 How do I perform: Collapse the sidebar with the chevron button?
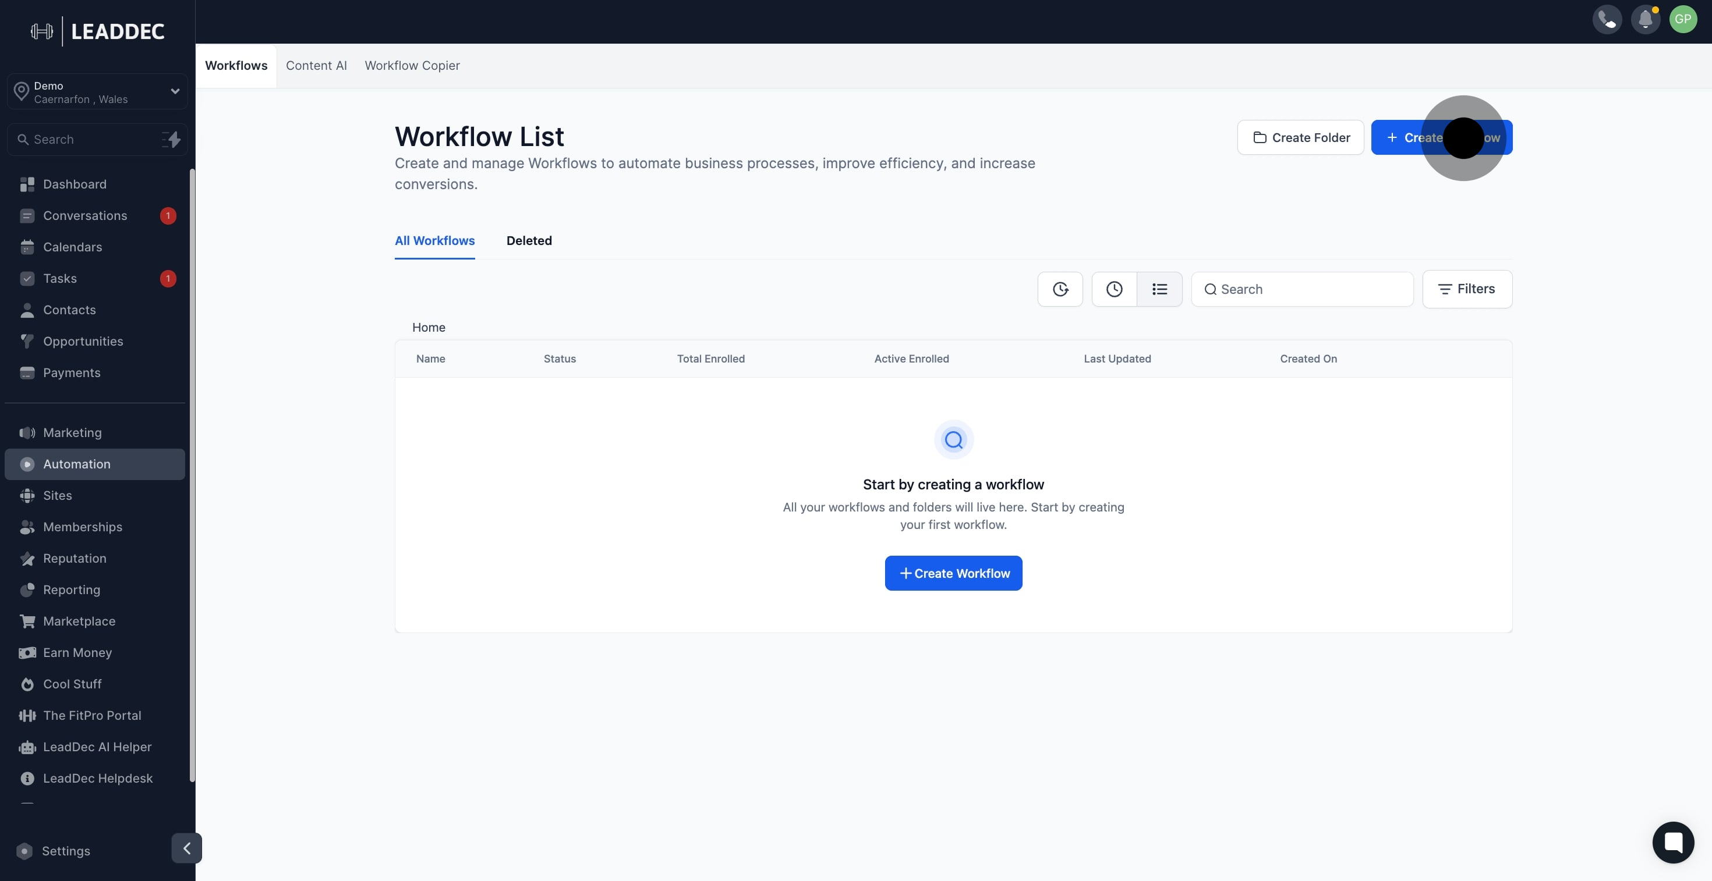[x=186, y=848]
